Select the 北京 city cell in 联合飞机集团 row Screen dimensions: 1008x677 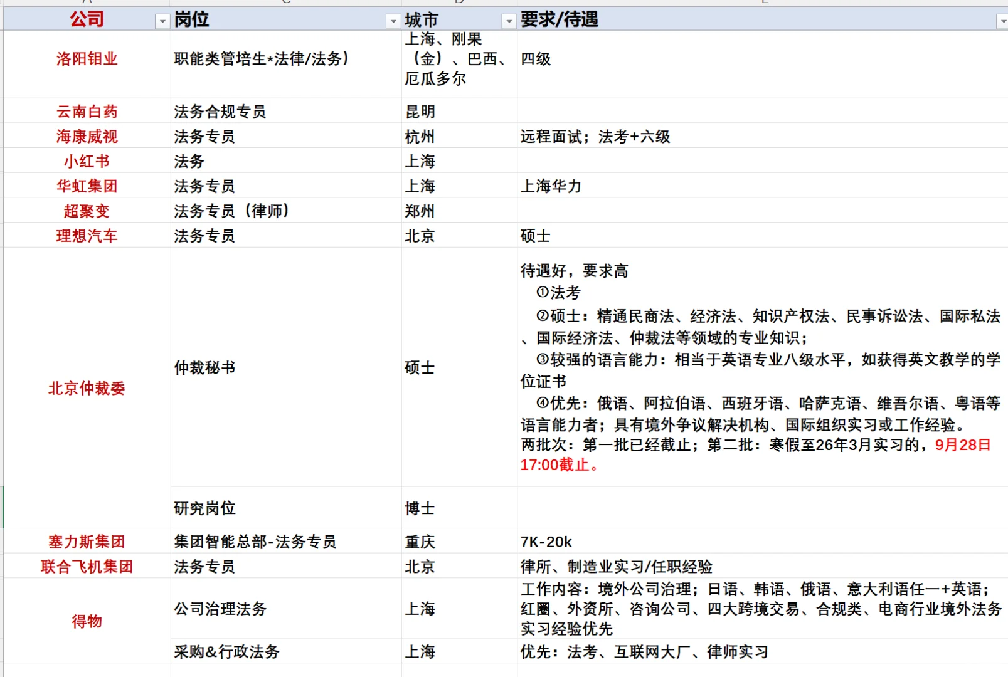[459, 566]
